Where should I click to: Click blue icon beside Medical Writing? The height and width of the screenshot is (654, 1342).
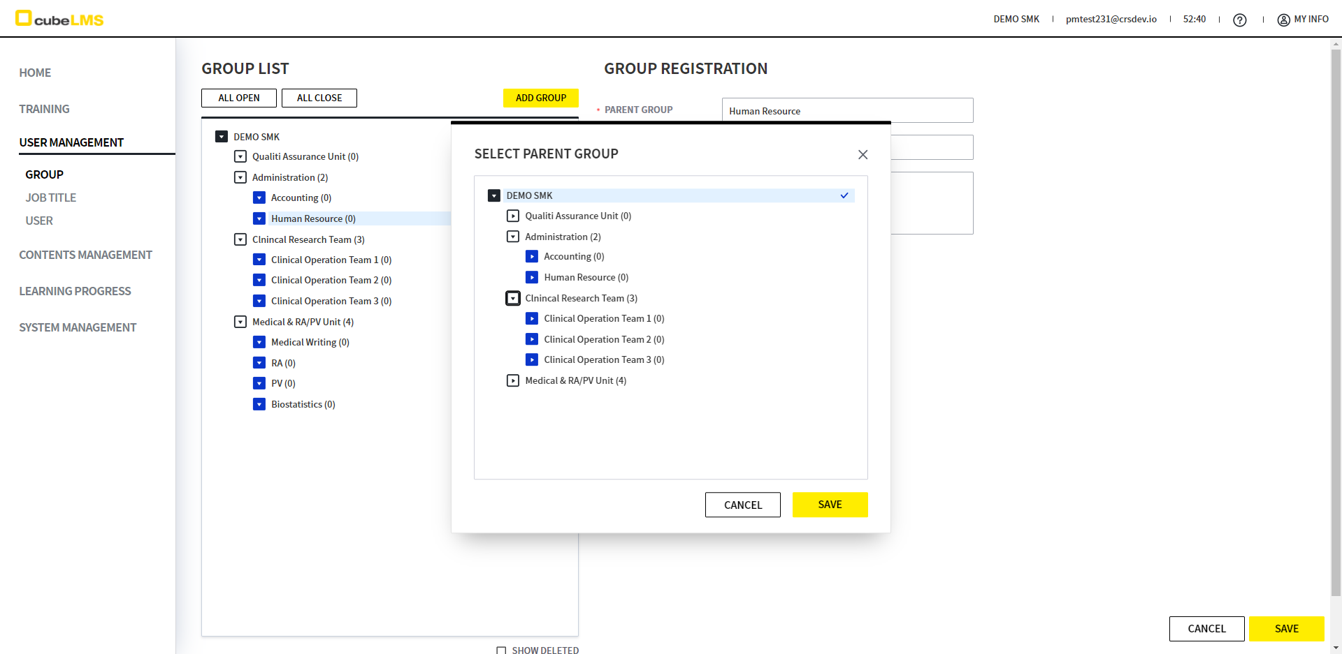pyautogui.click(x=259, y=342)
